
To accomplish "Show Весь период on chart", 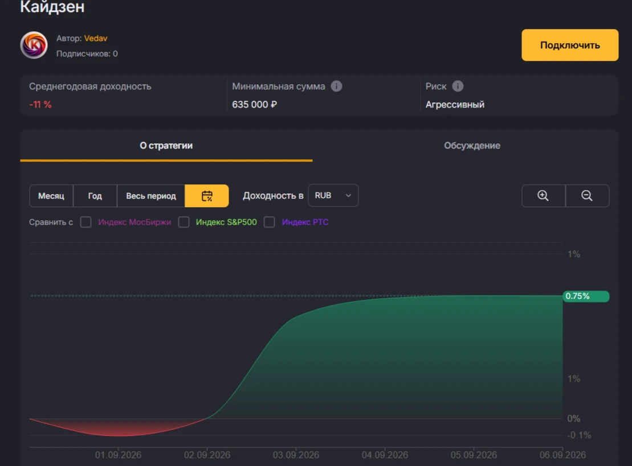I will [151, 196].
